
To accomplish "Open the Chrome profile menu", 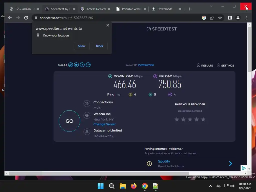I will coord(238,18).
